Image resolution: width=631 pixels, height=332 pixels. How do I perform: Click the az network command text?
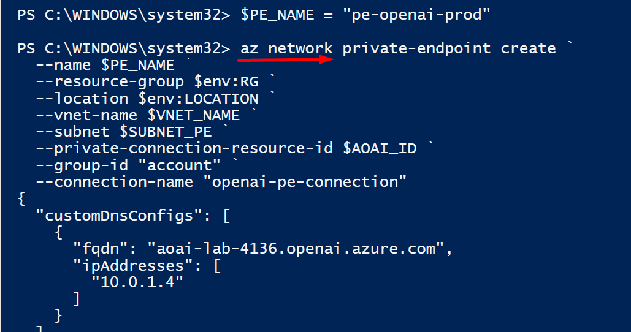pos(286,48)
